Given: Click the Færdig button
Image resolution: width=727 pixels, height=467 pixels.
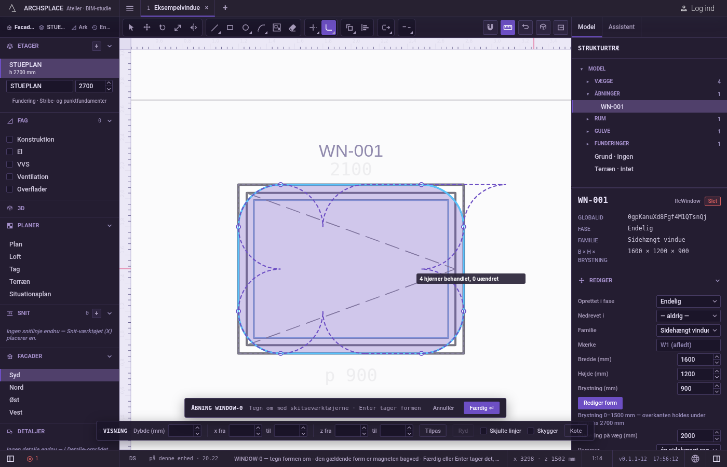Looking at the screenshot, I should (x=481, y=408).
